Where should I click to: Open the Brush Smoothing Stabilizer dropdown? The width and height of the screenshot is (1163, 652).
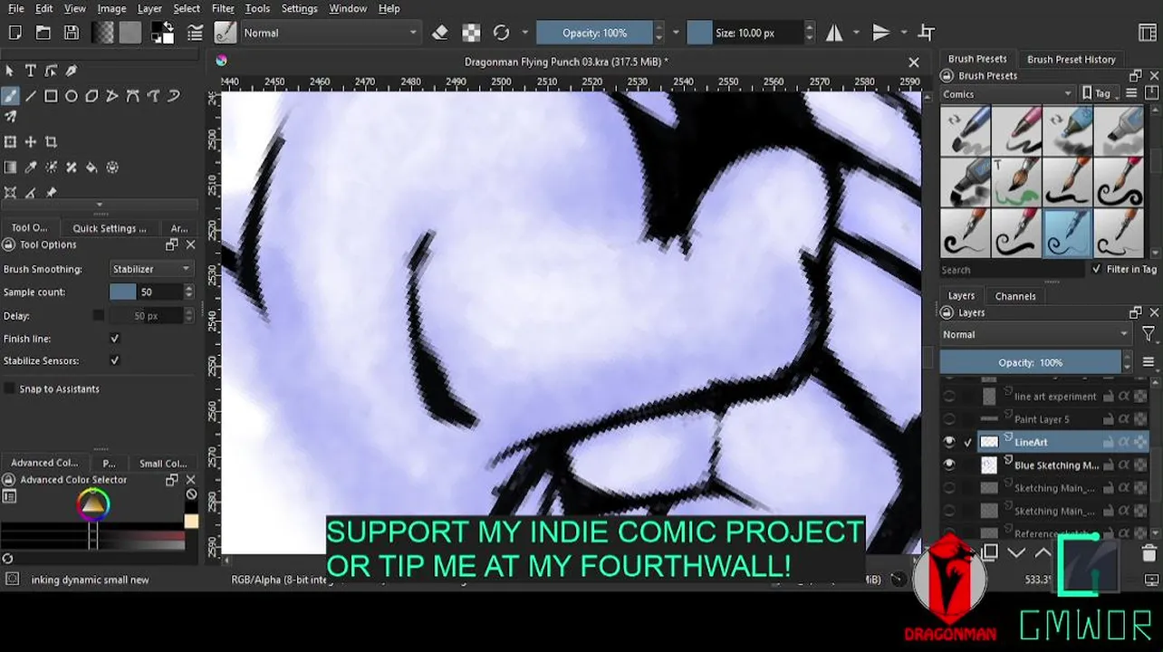pyautogui.click(x=151, y=269)
